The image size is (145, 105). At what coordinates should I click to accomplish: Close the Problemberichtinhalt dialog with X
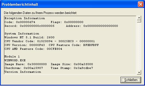pyautogui.click(x=141, y=4)
